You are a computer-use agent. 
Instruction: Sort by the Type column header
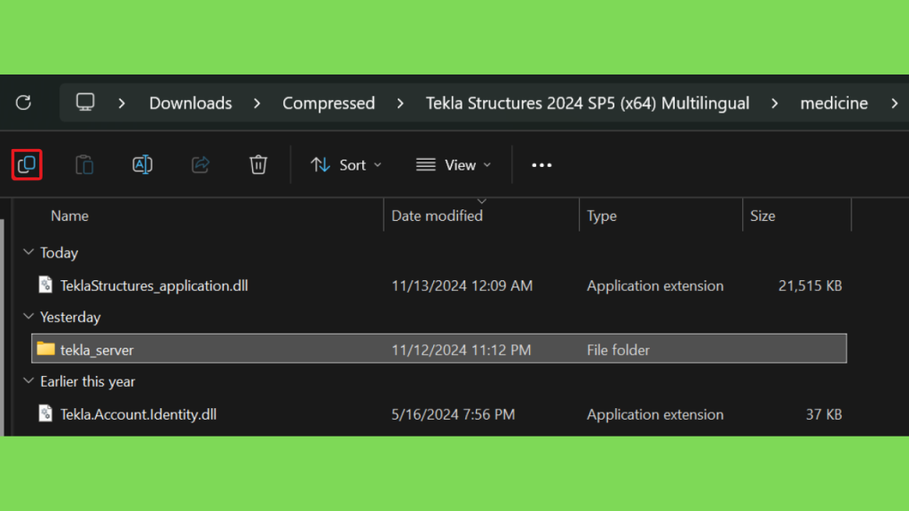click(602, 216)
